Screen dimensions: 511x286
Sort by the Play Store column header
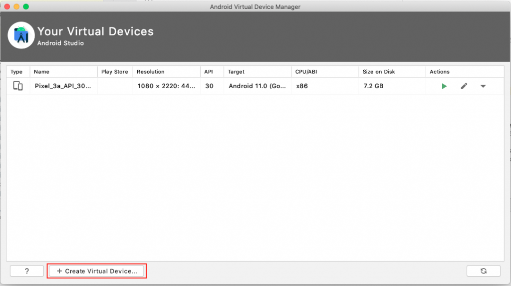point(115,72)
